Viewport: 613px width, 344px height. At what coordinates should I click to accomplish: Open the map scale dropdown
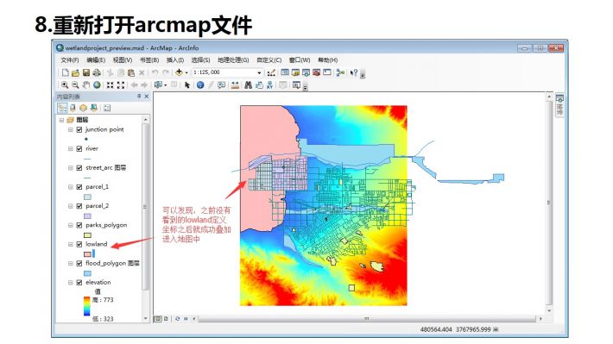(259, 72)
